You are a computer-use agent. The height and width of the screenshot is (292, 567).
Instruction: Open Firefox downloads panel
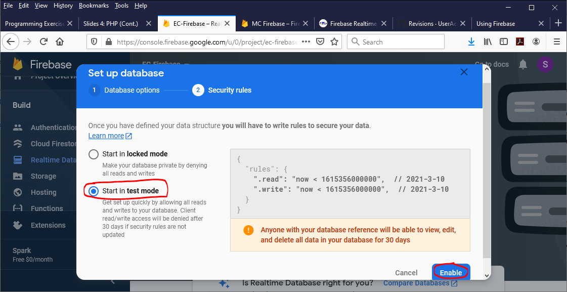pos(471,42)
